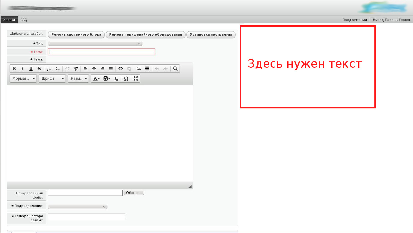Grab the editor resize corner handle
Viewport: 413px width, 233px height.
coord(190,186)
